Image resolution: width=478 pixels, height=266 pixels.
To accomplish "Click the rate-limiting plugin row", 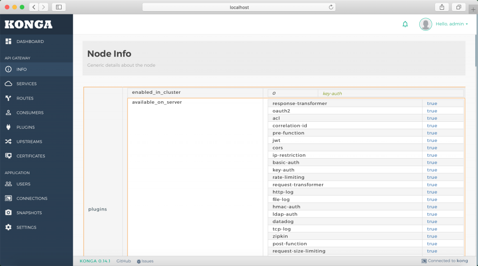I will pos(366,177).
